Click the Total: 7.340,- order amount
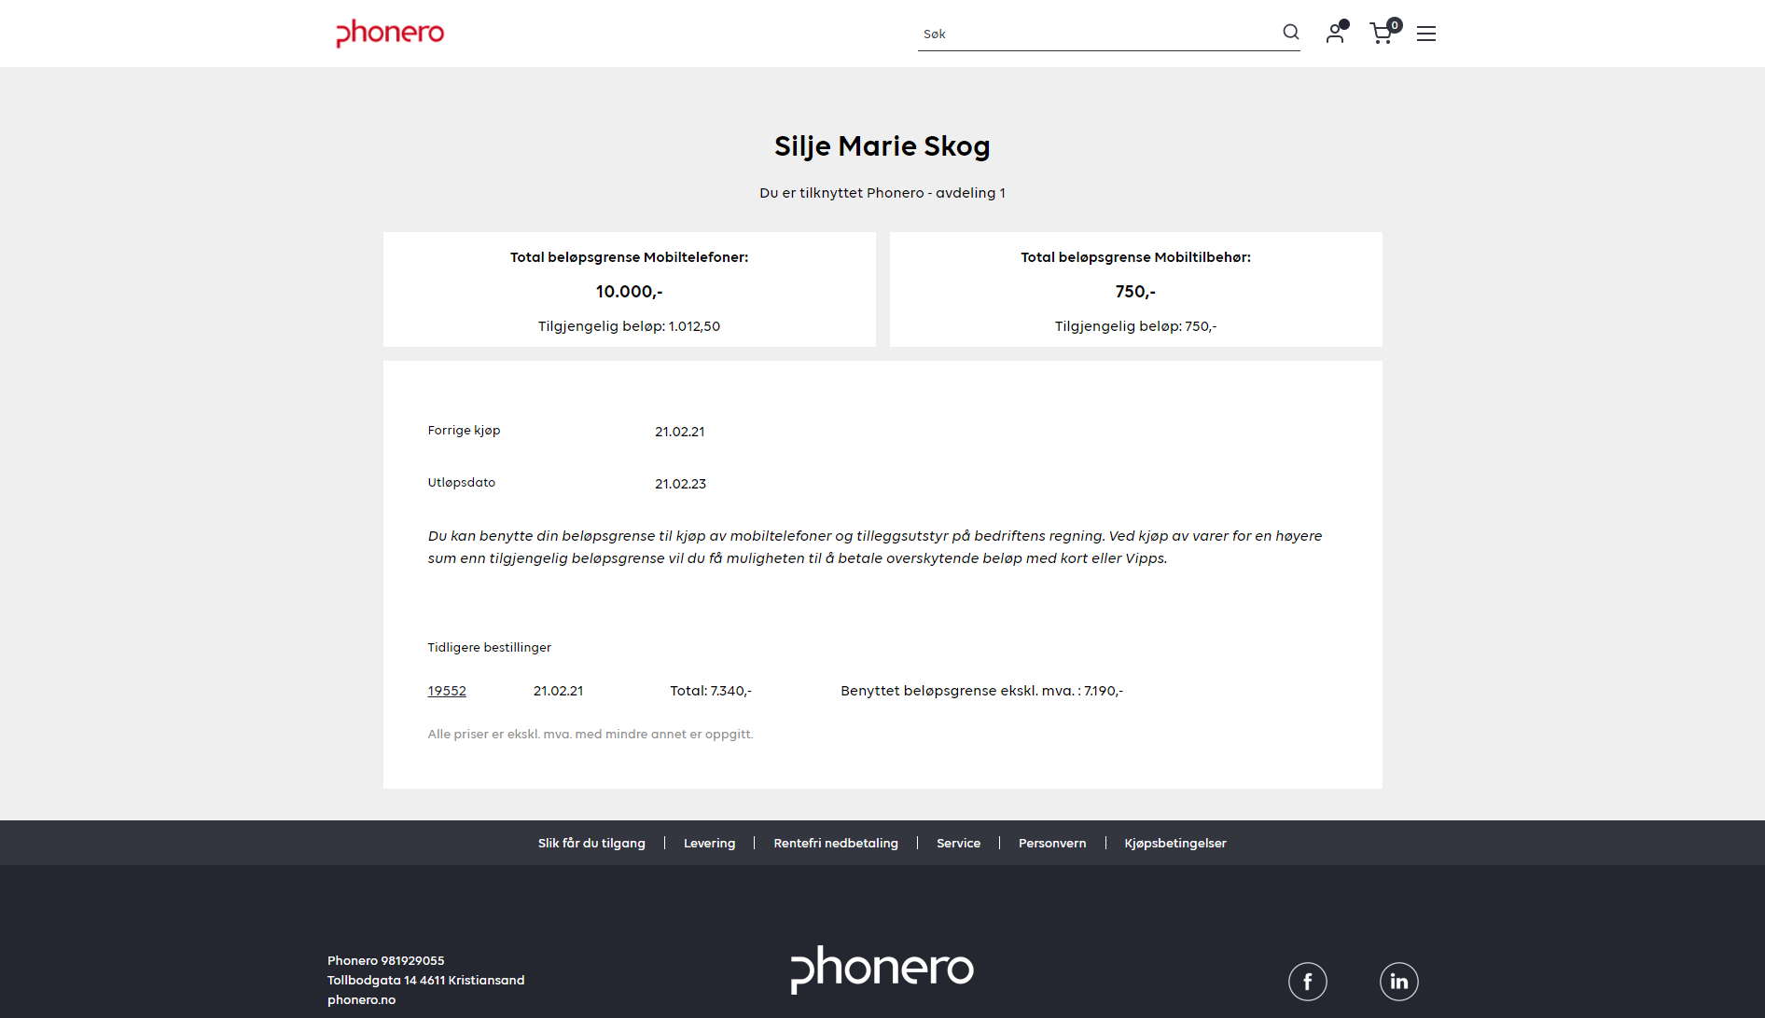 click(x=711, y=691)
